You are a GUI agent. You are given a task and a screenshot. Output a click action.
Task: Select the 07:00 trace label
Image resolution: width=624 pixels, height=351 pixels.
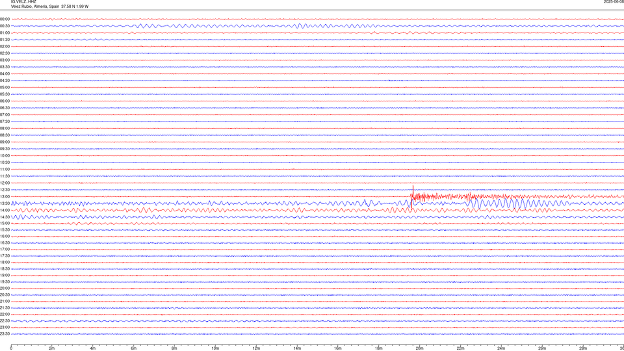[x=5, y=115]
